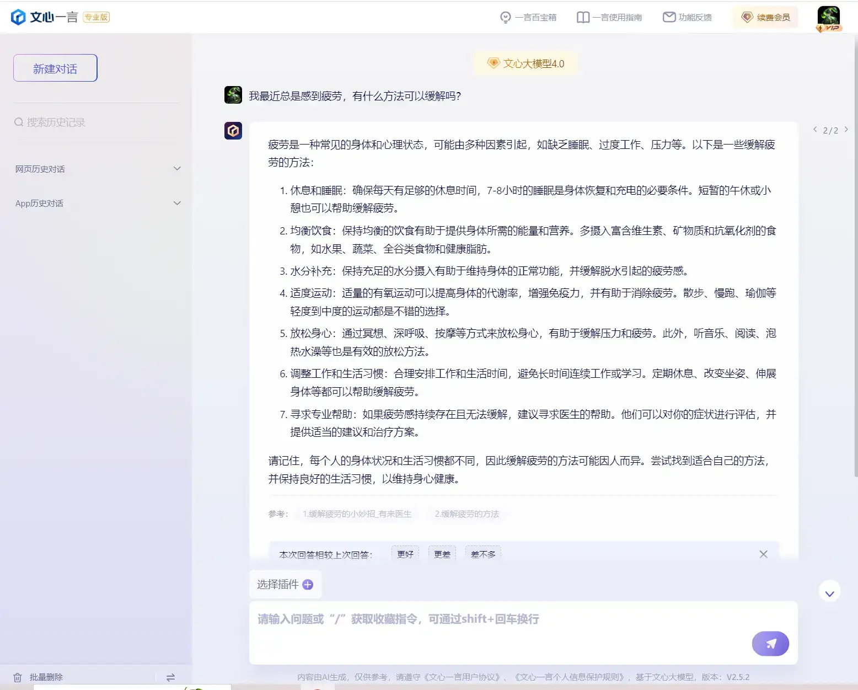Click the magnifier icon in 搜索历史记录
The width and height of the screenshot is (858, 690).
18,122
